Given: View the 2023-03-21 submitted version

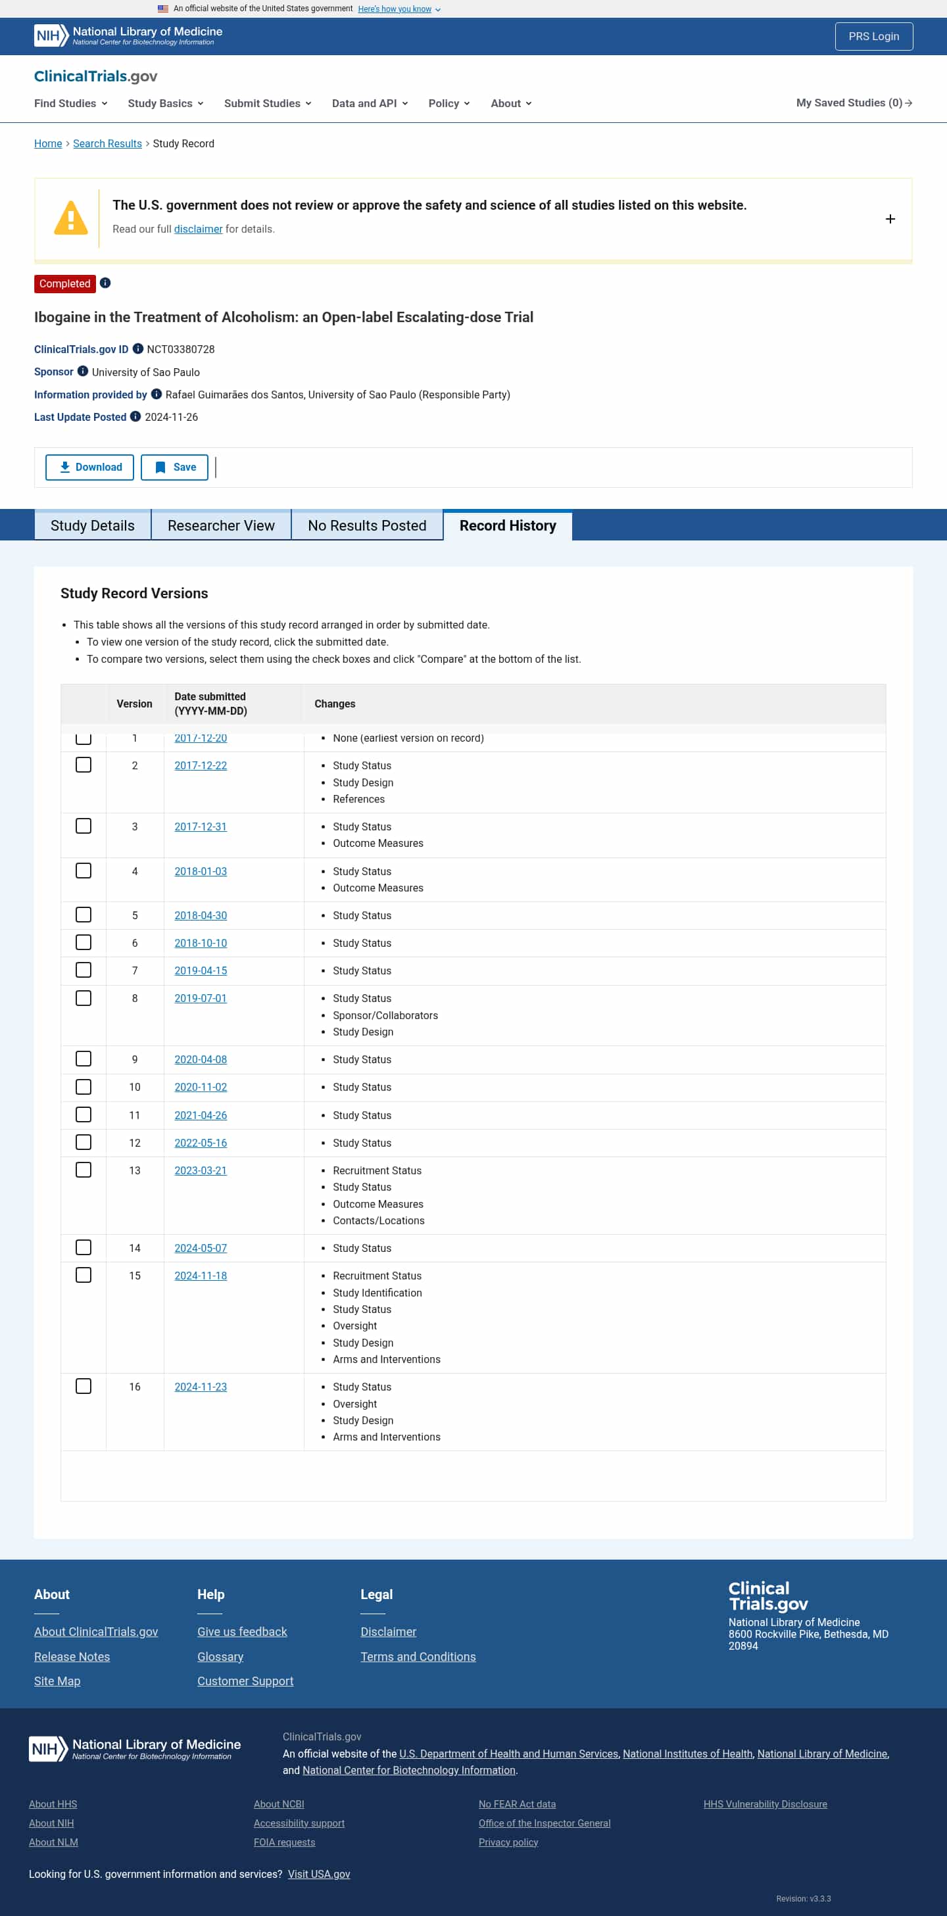Looking at the screenshot, I should click(201, 1170).
